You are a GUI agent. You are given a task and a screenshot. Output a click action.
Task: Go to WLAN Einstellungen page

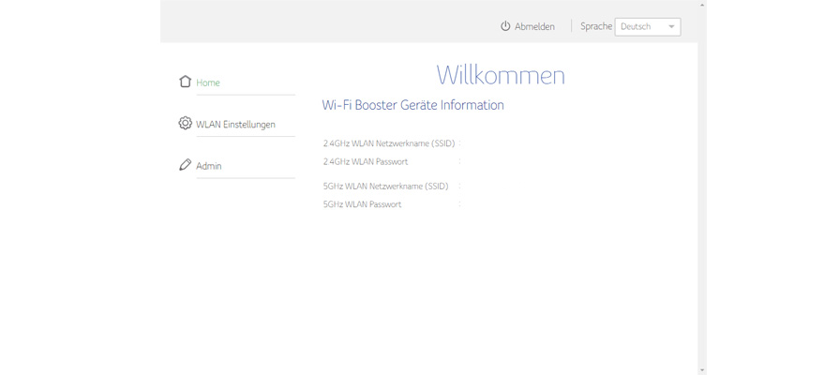[x=235, y=124]
